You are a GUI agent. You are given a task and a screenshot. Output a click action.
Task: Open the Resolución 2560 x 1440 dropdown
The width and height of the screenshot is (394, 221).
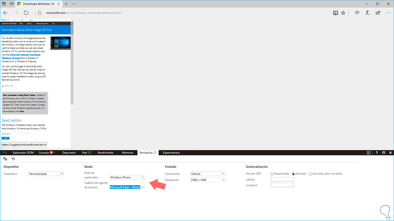[x=208, y=180]
